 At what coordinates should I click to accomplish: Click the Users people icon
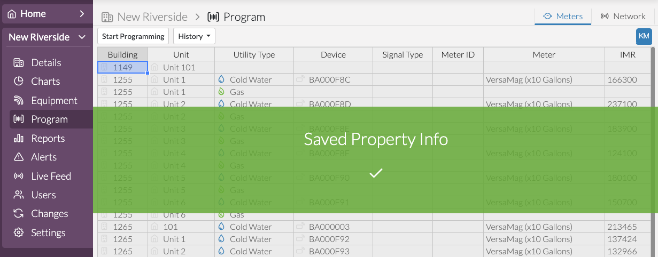[19, 195]
